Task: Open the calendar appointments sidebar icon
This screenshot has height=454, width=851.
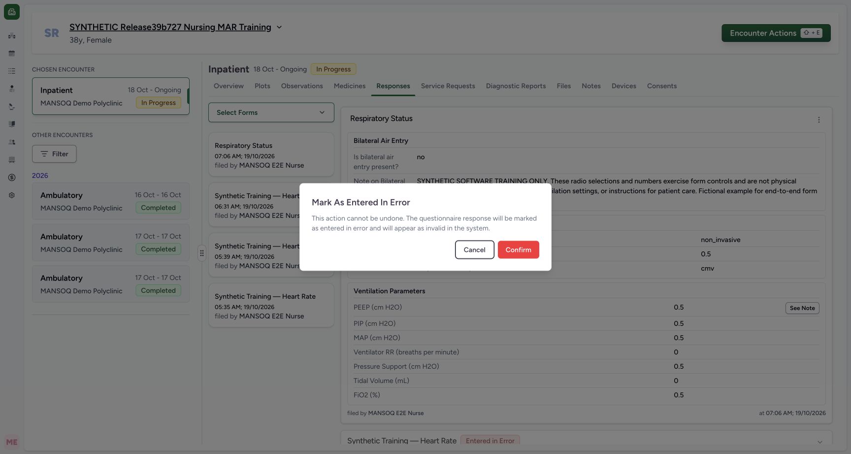Action: [x=12, y=53]
